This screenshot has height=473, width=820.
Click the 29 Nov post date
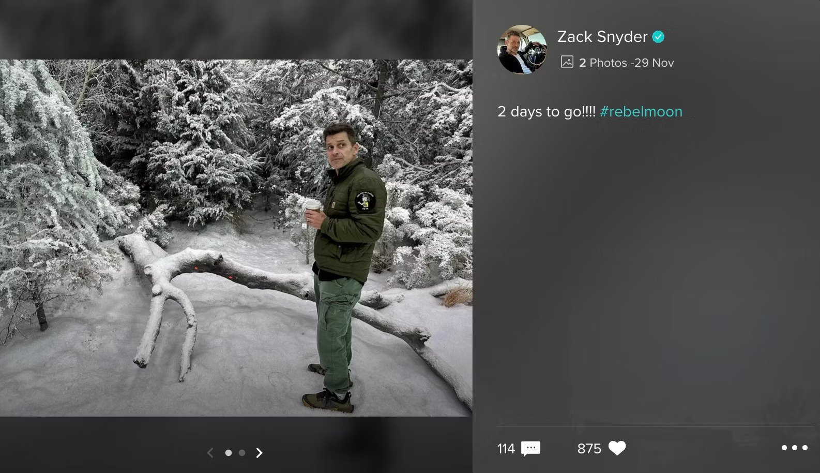point(654,63)
